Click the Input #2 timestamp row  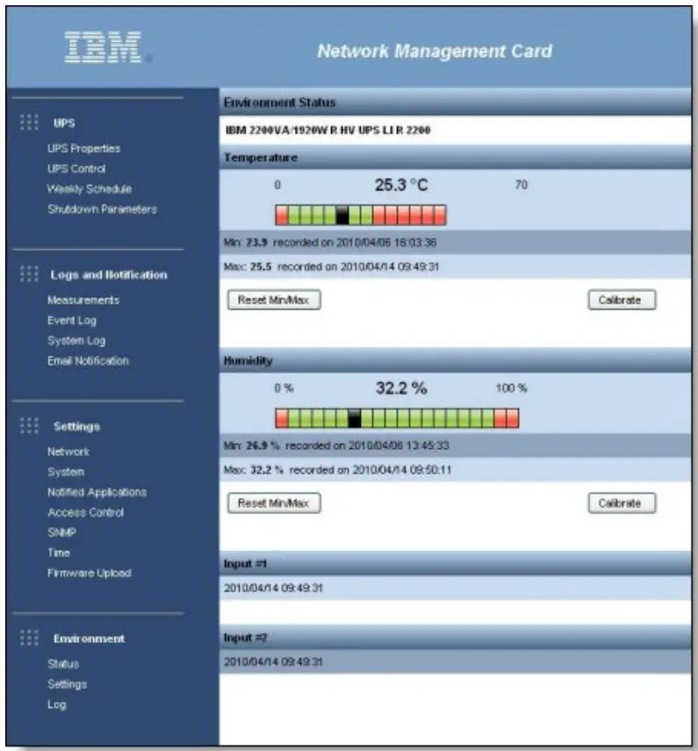tap(455, 662)
